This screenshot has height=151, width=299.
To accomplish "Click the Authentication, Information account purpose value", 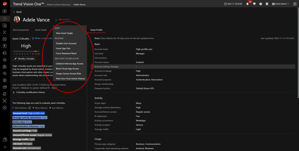I will 149,80.
